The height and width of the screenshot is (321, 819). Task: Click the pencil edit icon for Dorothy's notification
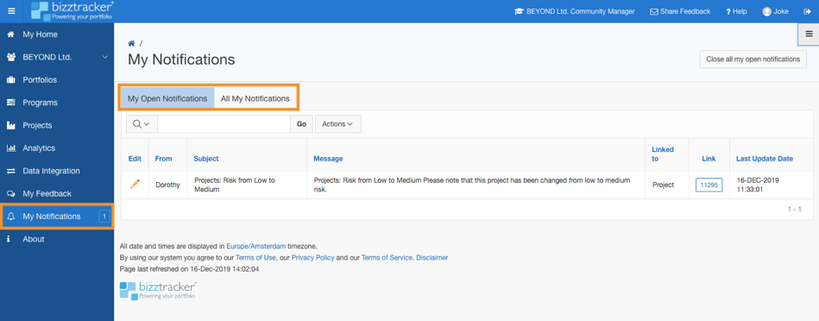click(135, 184)
